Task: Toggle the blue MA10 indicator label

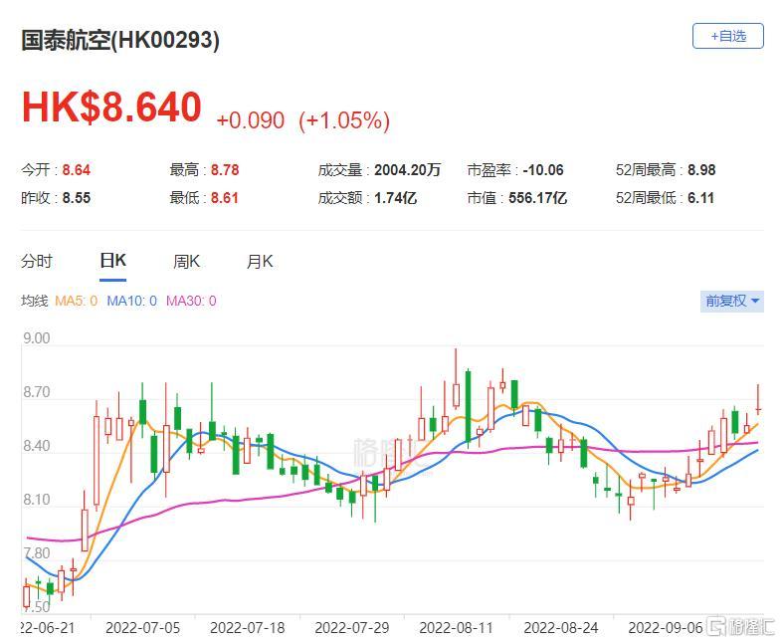Action: 131,301
